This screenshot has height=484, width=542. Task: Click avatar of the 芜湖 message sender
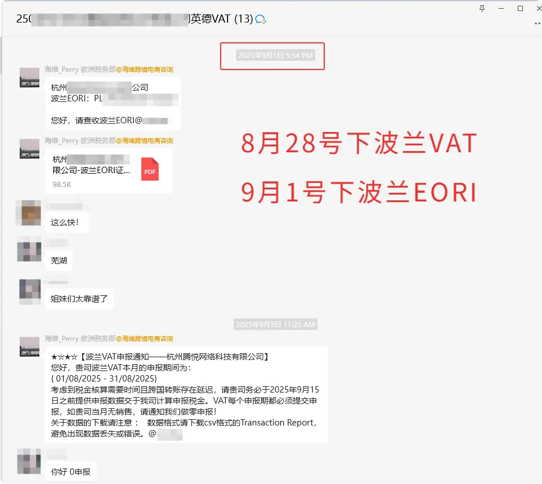[x=29, y=250]
